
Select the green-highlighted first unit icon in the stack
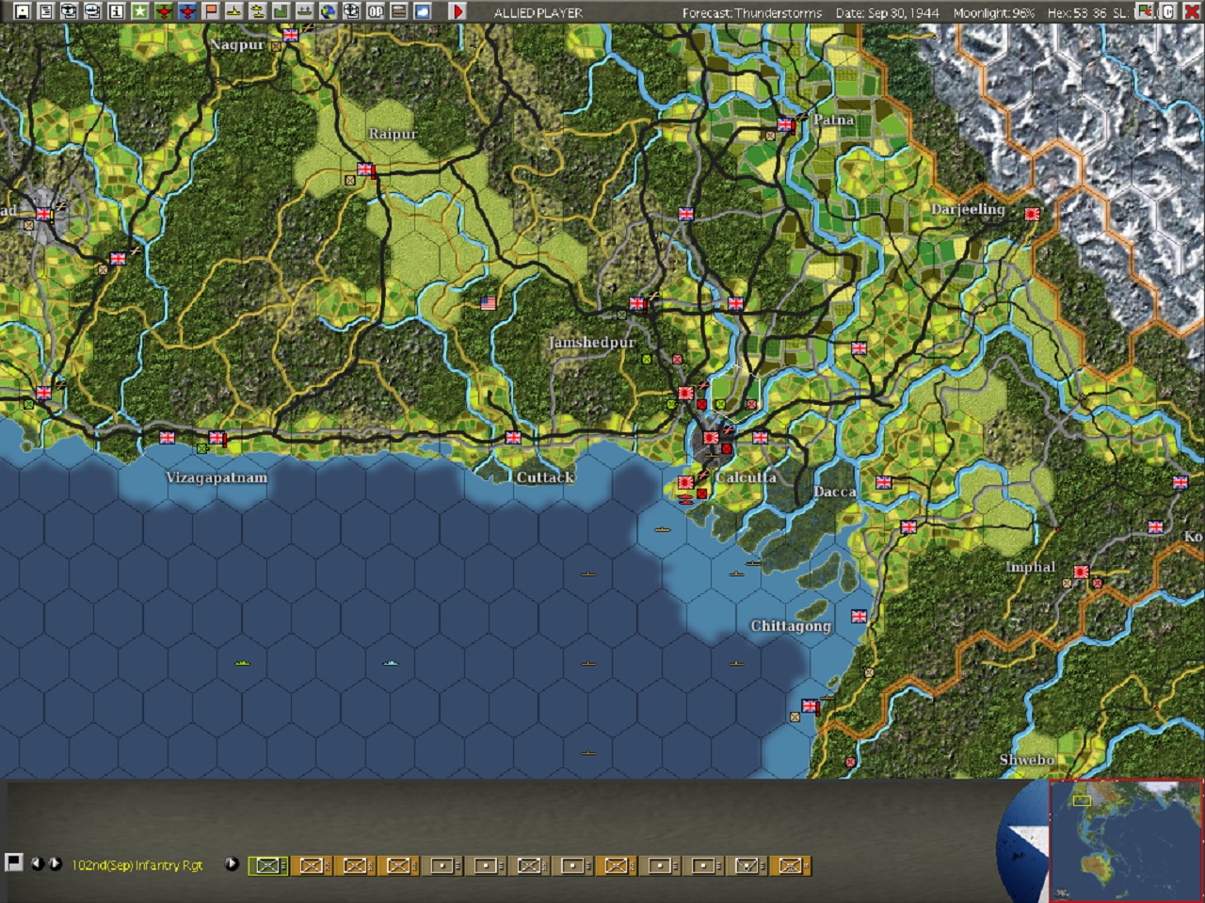click(268, 865)
